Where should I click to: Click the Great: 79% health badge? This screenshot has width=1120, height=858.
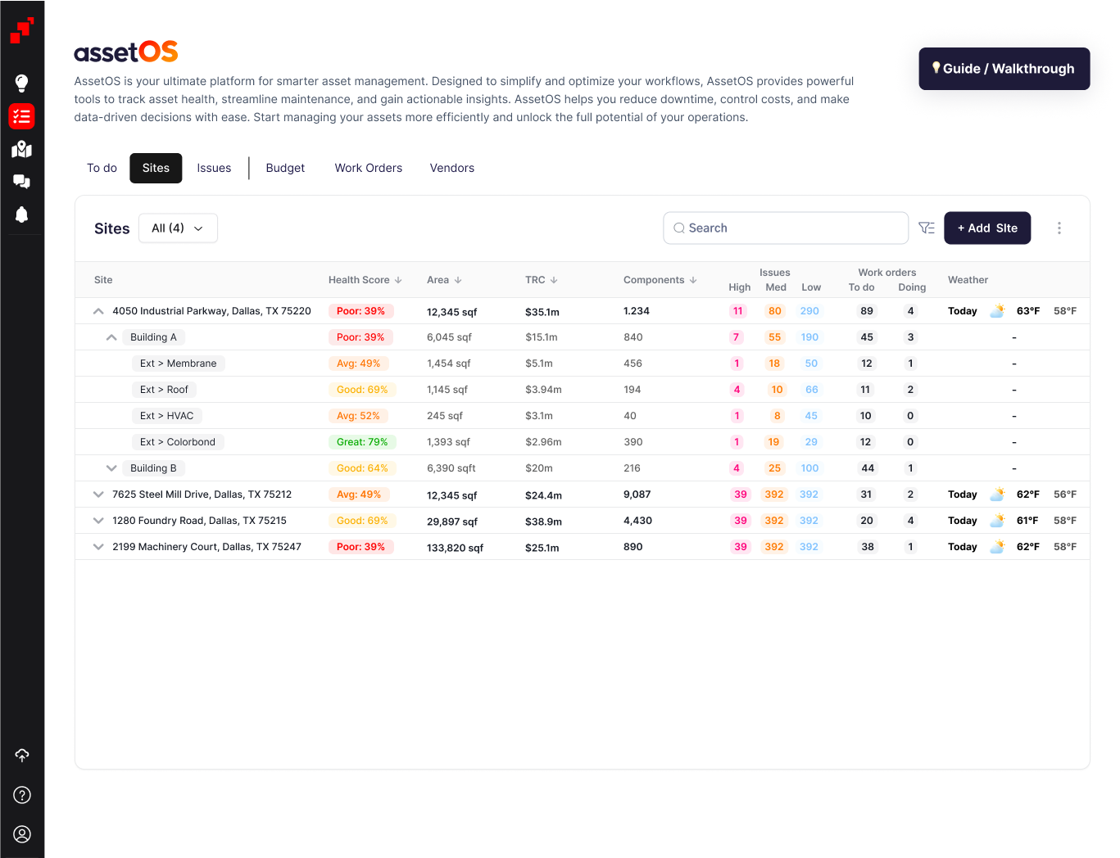pyautogui.click(x=362, y=442)
